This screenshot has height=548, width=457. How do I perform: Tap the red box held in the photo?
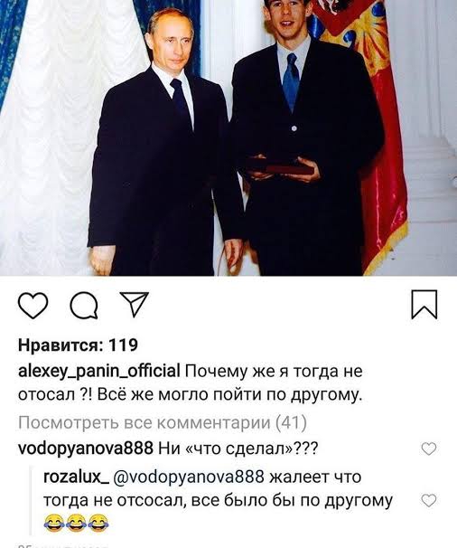279,166
